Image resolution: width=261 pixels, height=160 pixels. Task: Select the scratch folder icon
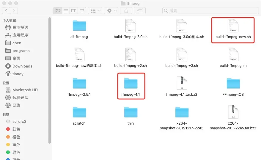pos(79,112)
